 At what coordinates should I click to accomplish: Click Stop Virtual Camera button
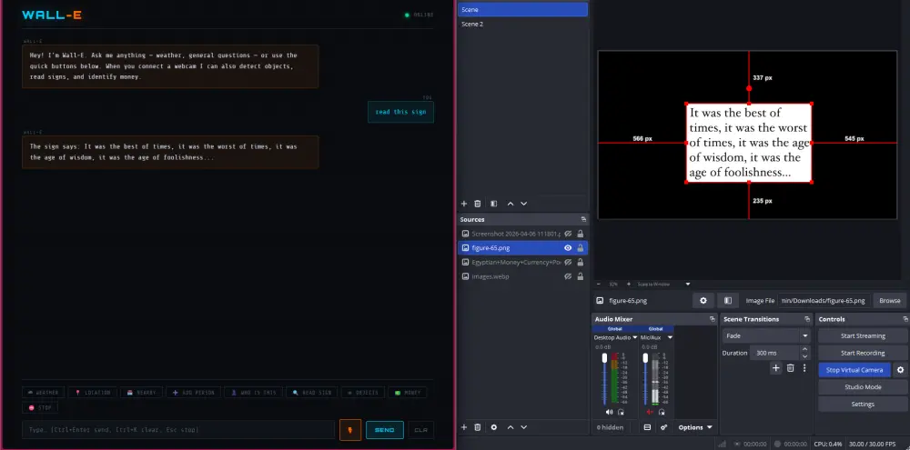[854, 370]
